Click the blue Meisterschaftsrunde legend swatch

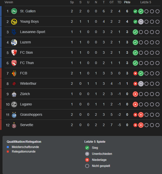click(x=8, y=147)
